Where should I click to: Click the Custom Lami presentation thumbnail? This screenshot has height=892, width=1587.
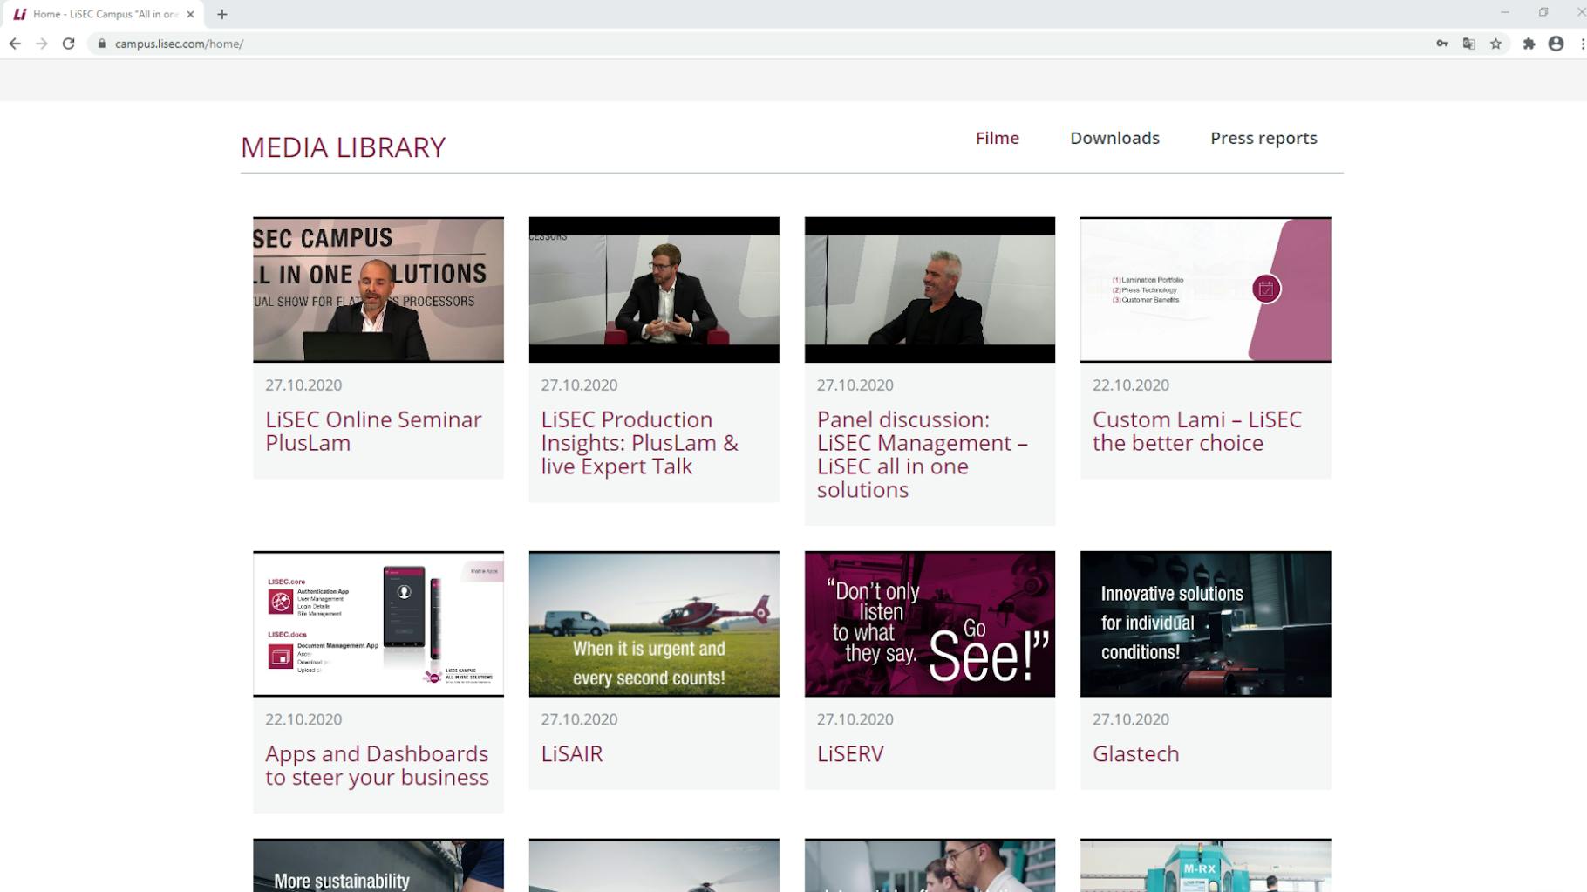[1205, 289]
